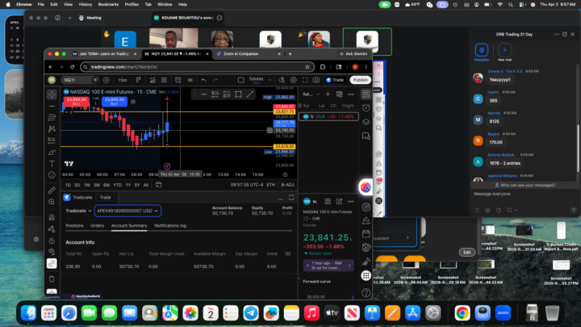
Task: Select the zoom in tool
Action: [52, 202]
